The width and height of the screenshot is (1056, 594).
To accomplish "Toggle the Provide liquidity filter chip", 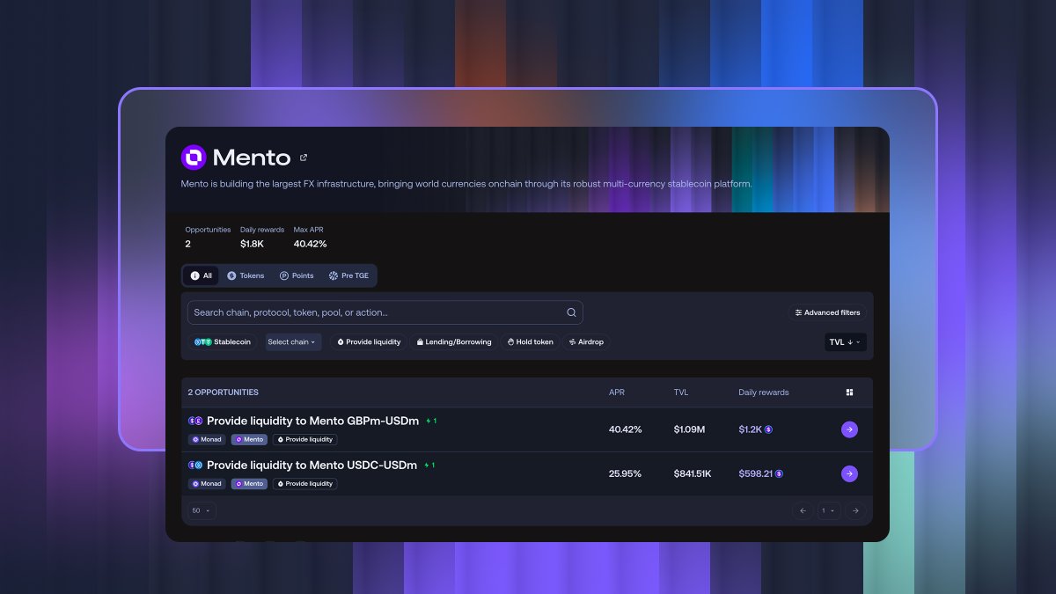I will pos(369,341).
